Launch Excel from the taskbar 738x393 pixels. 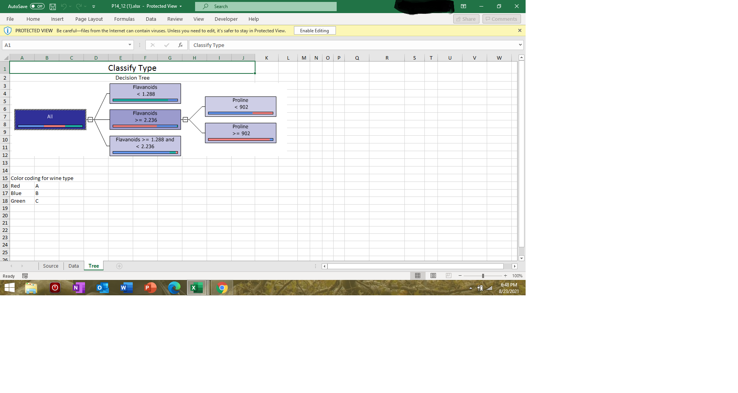pos(197,288)
